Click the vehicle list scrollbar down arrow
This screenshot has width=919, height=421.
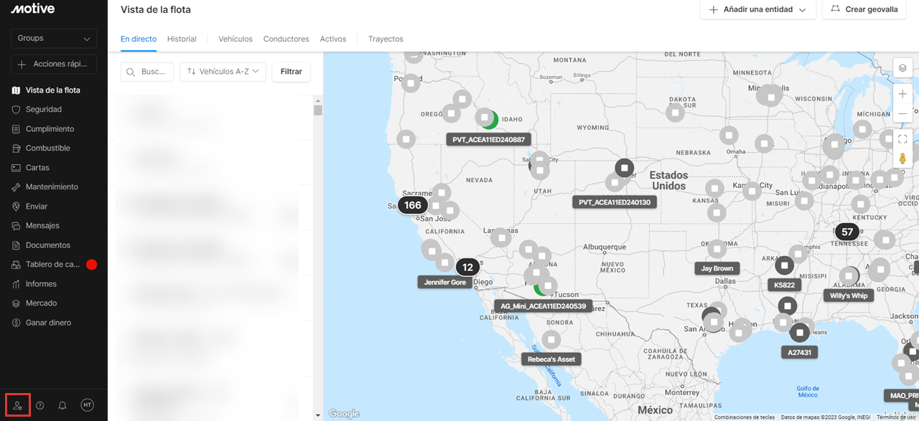pos(318,415)
